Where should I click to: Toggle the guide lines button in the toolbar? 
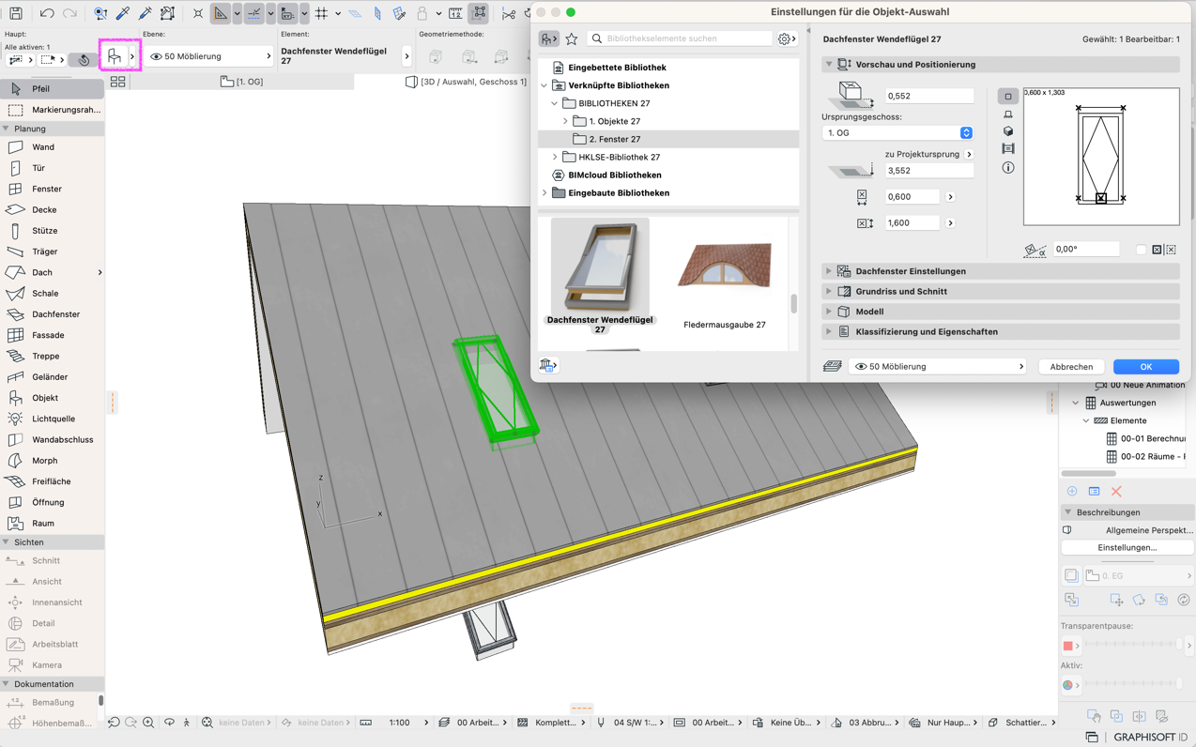coord(253,13)
